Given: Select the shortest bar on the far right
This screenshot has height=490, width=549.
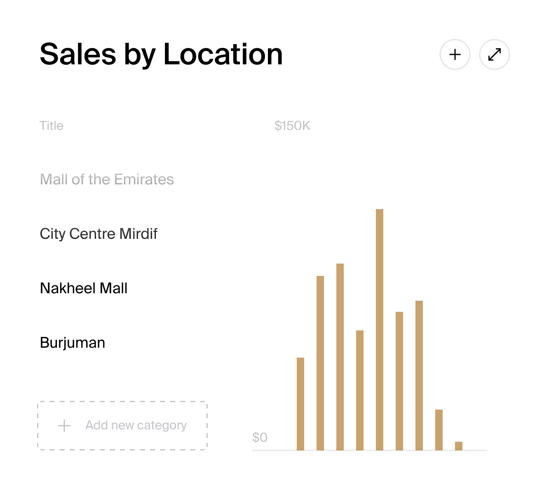Looking at the screenshot, I should click(x=458, y=446).
